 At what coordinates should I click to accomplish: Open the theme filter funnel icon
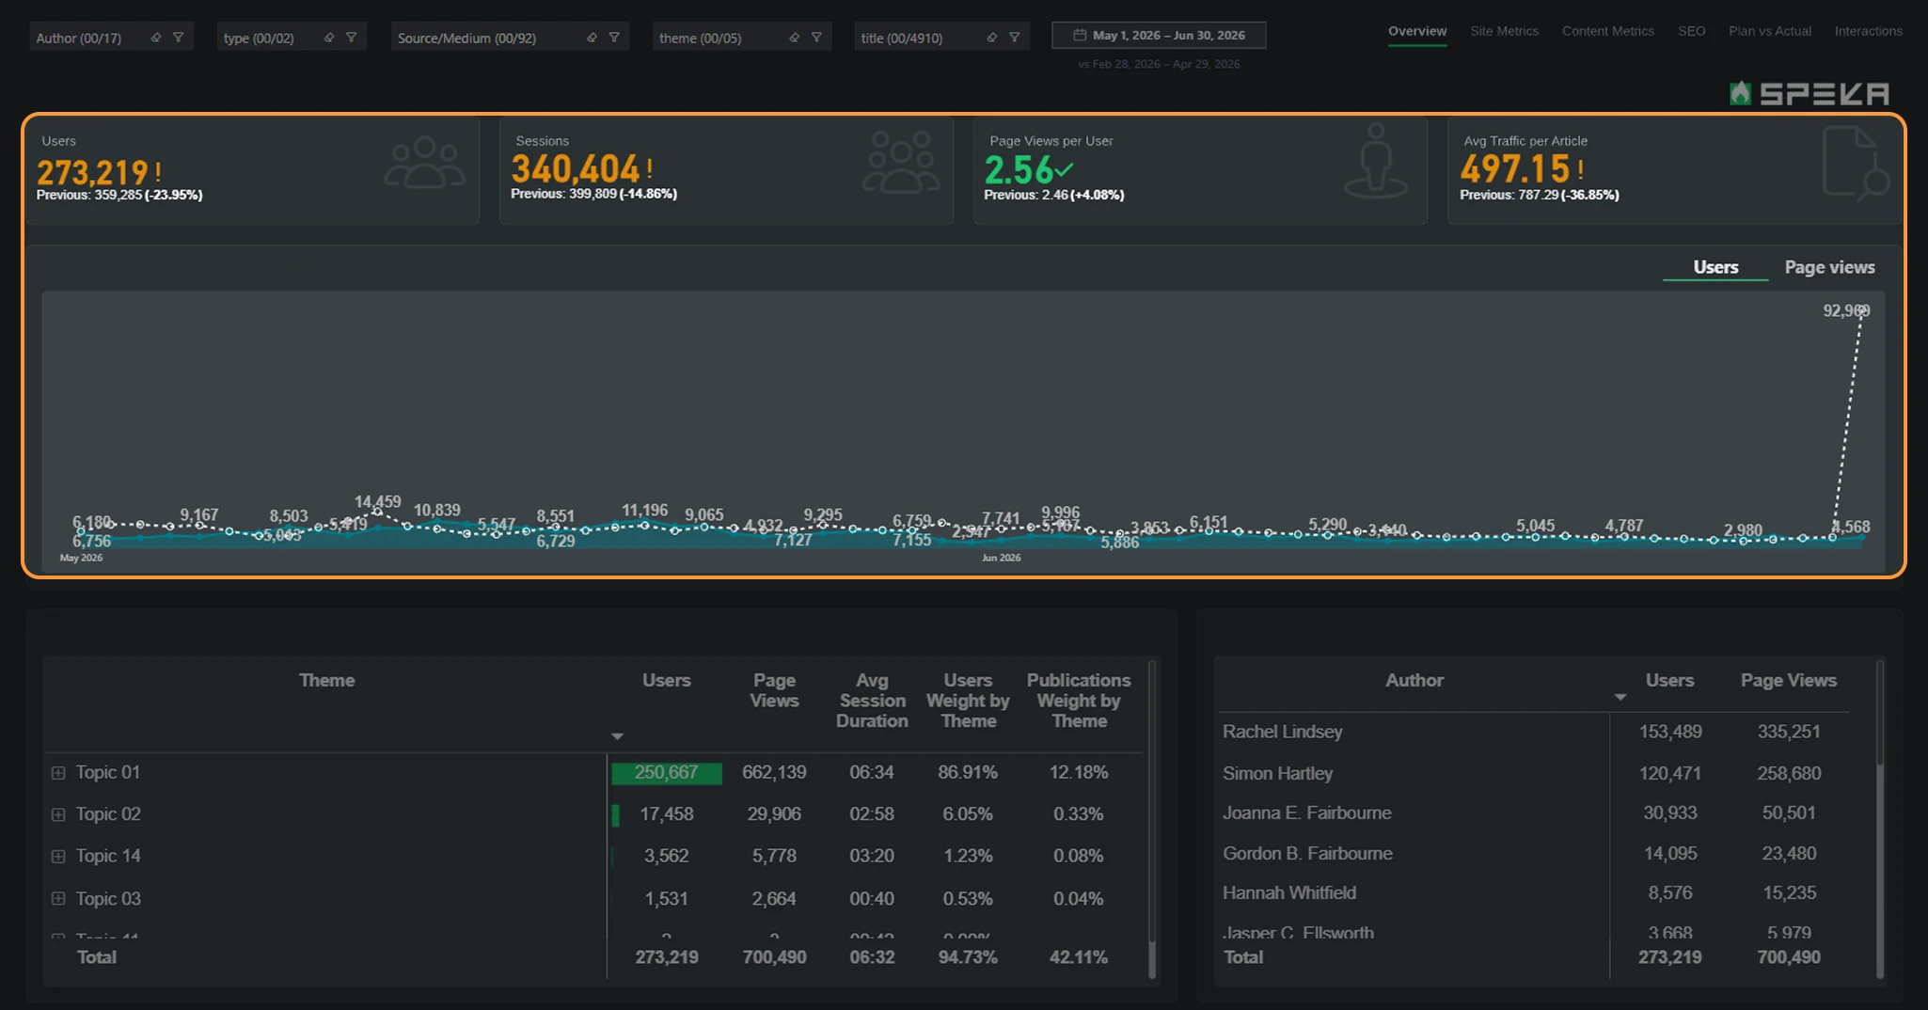tap(816, 38)
